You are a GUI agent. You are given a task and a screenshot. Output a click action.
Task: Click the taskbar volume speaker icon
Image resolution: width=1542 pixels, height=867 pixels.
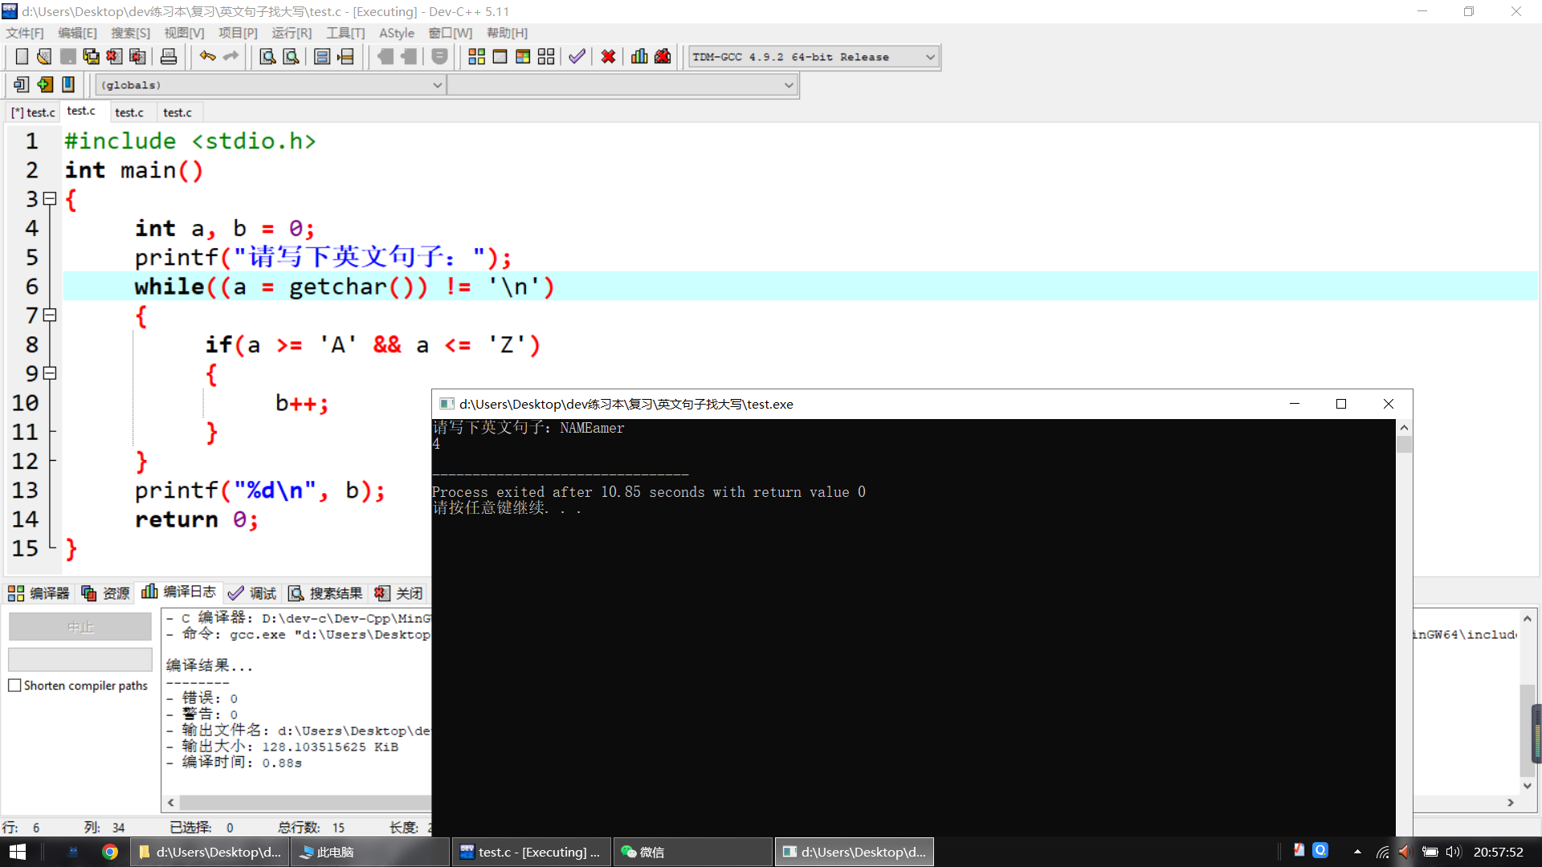click(x=1454, y=852)
